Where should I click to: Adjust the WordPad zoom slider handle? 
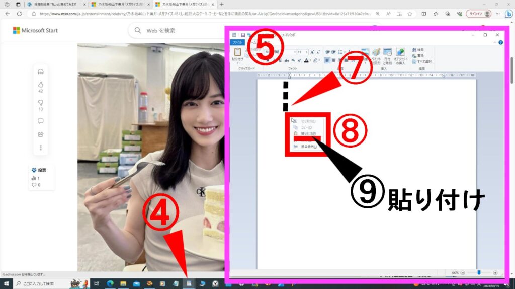[479, 272]
